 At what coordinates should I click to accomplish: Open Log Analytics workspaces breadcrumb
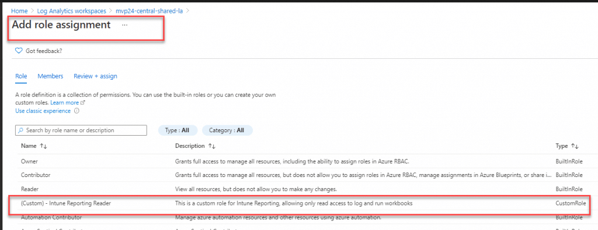(x=72, y=11)
